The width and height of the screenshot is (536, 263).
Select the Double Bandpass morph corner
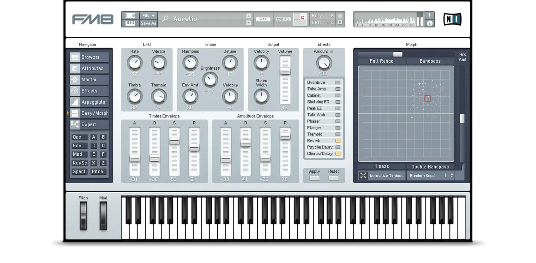[x=430, y=167]
